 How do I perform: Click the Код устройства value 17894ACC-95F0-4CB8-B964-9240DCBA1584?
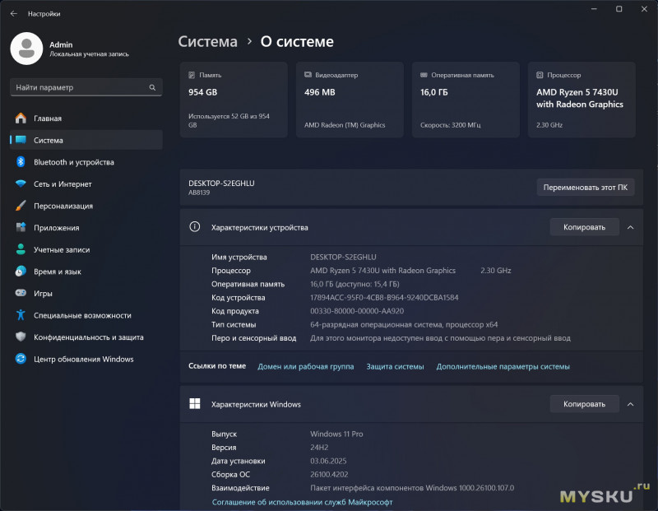click(x=384, y=297)
